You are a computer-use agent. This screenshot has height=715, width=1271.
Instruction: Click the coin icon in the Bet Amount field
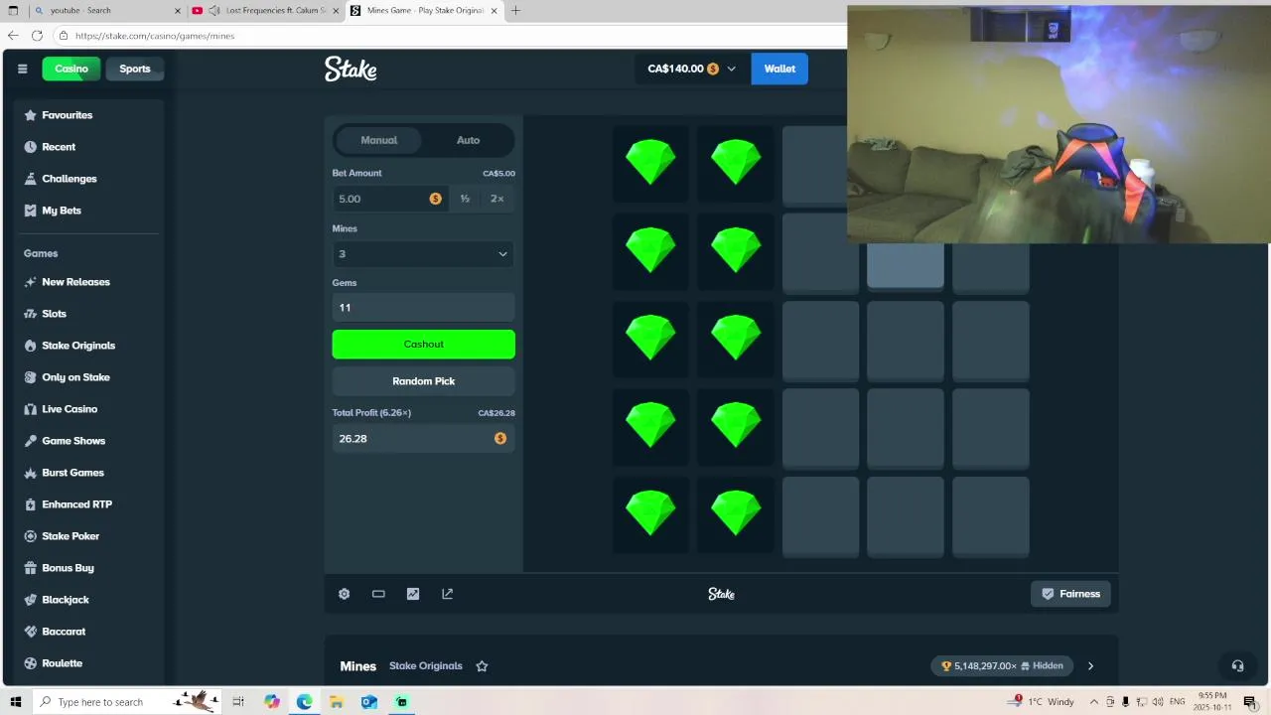coord(435,199)
